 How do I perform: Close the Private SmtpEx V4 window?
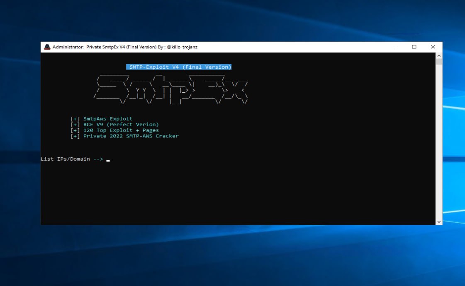433,47
